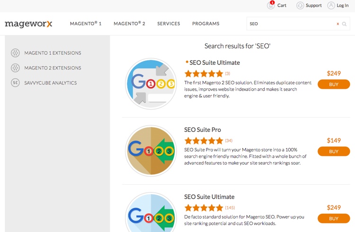Open the shopping cart icon
The width and height of the screenshot is (355, 232).
tap(271, 6)
